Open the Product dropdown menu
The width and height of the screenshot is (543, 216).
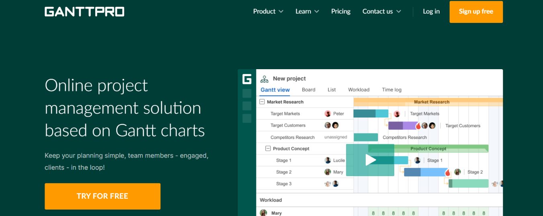coord(268,11)
